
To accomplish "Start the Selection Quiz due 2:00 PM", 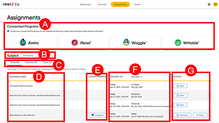I will pos(180,105).
